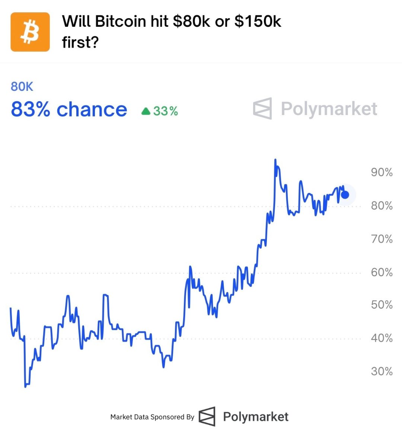Click the black Polymarket footer logo icon
The width and height of the screenshot is (402, 443).
tap(207, 416)
